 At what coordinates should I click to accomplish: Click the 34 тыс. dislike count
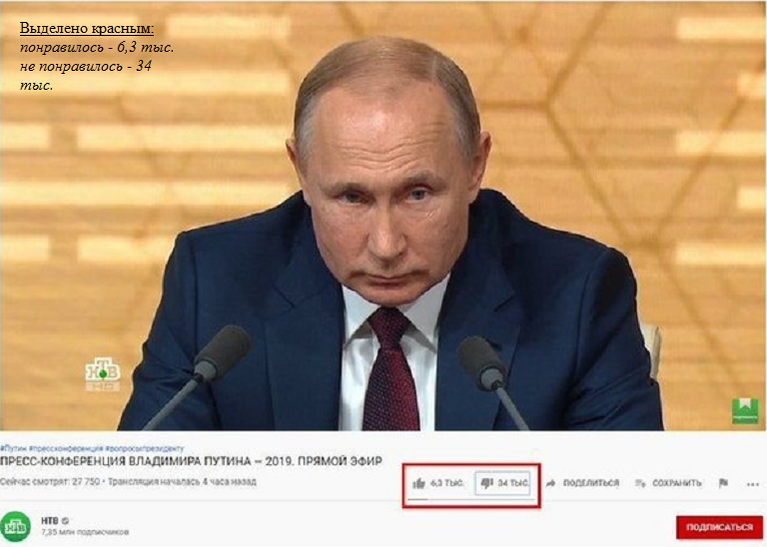(x=512, y=483)
